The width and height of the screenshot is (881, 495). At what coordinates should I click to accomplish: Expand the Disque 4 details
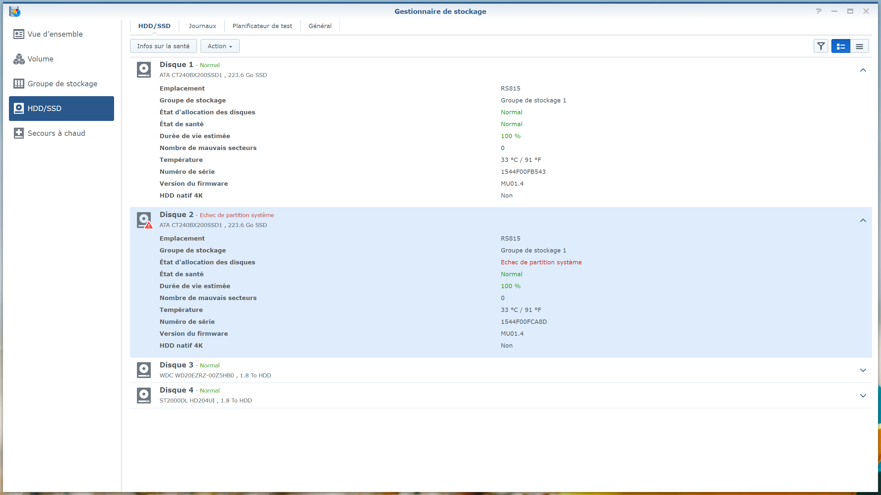coord(862,396)
